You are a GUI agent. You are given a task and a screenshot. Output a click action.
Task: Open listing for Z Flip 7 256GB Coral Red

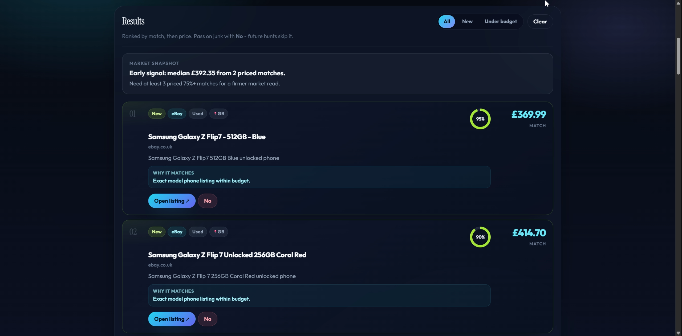[x=172, y=319]
